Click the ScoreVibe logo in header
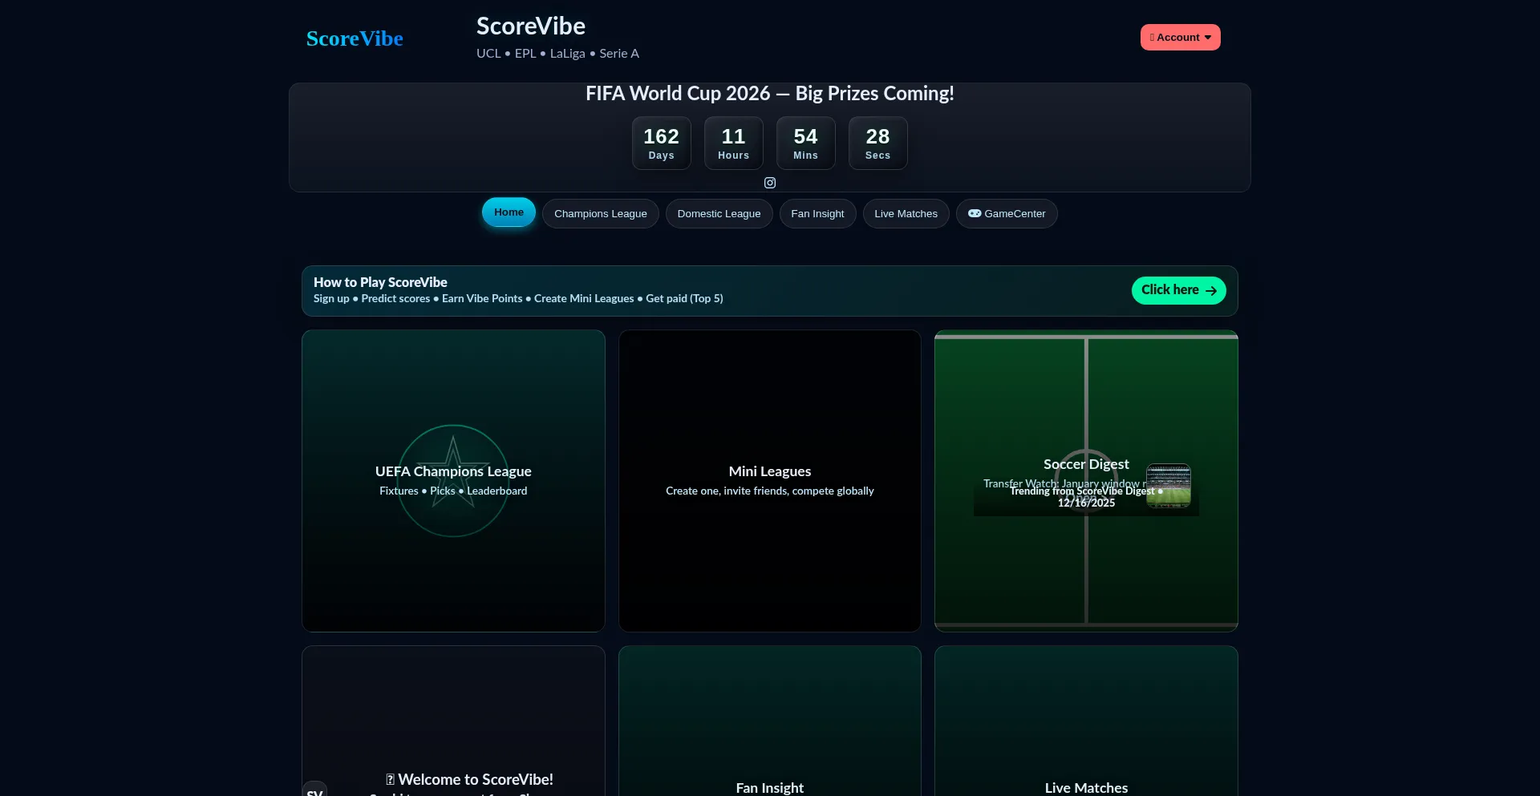Image resolution: width=1540 pixels, height=796 pixels. (x=355, y=38)
